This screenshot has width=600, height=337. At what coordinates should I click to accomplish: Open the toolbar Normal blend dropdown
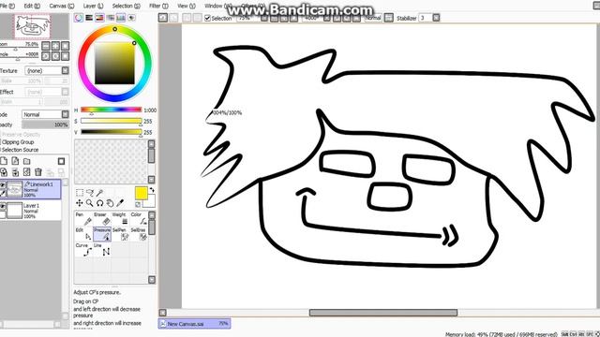(373, 18)
